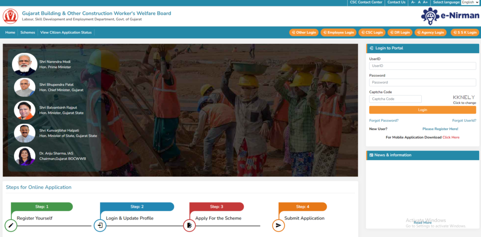Click the orange Login button
This screenshot has height=237, width=481.
coord(422,110)
